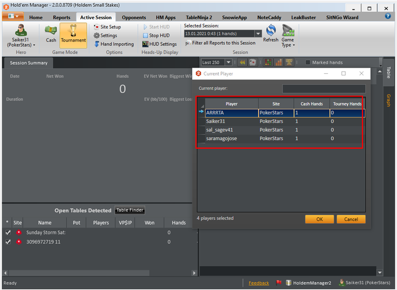This screenshot has height=290, width=397.
Task: Click the open tables horizontal scrollbar
Action: pyautogui.click(x=79, y=273)
